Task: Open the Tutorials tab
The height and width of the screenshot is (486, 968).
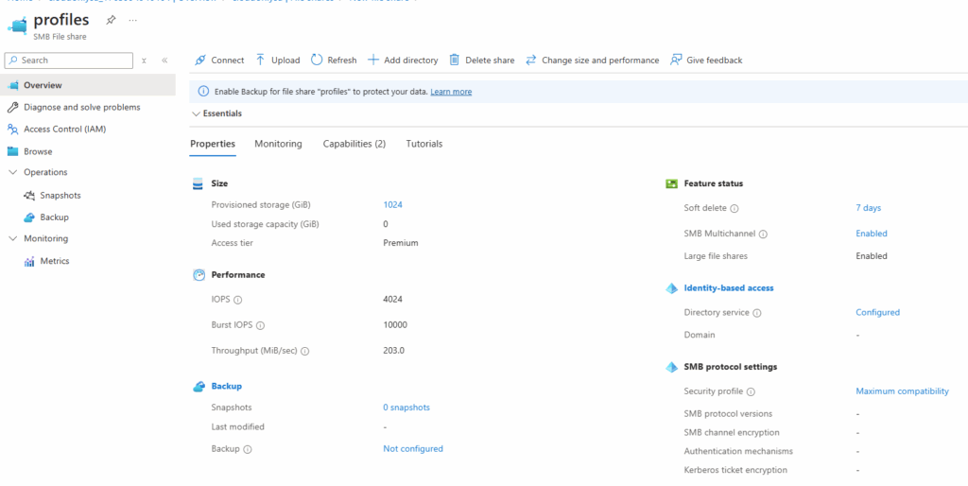Action: pyautogui.click(x=423, y=144)
